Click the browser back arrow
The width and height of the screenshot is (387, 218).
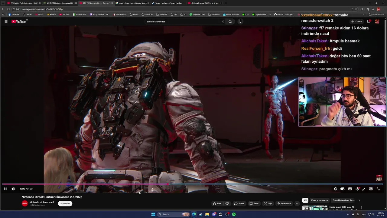point(3,9)
